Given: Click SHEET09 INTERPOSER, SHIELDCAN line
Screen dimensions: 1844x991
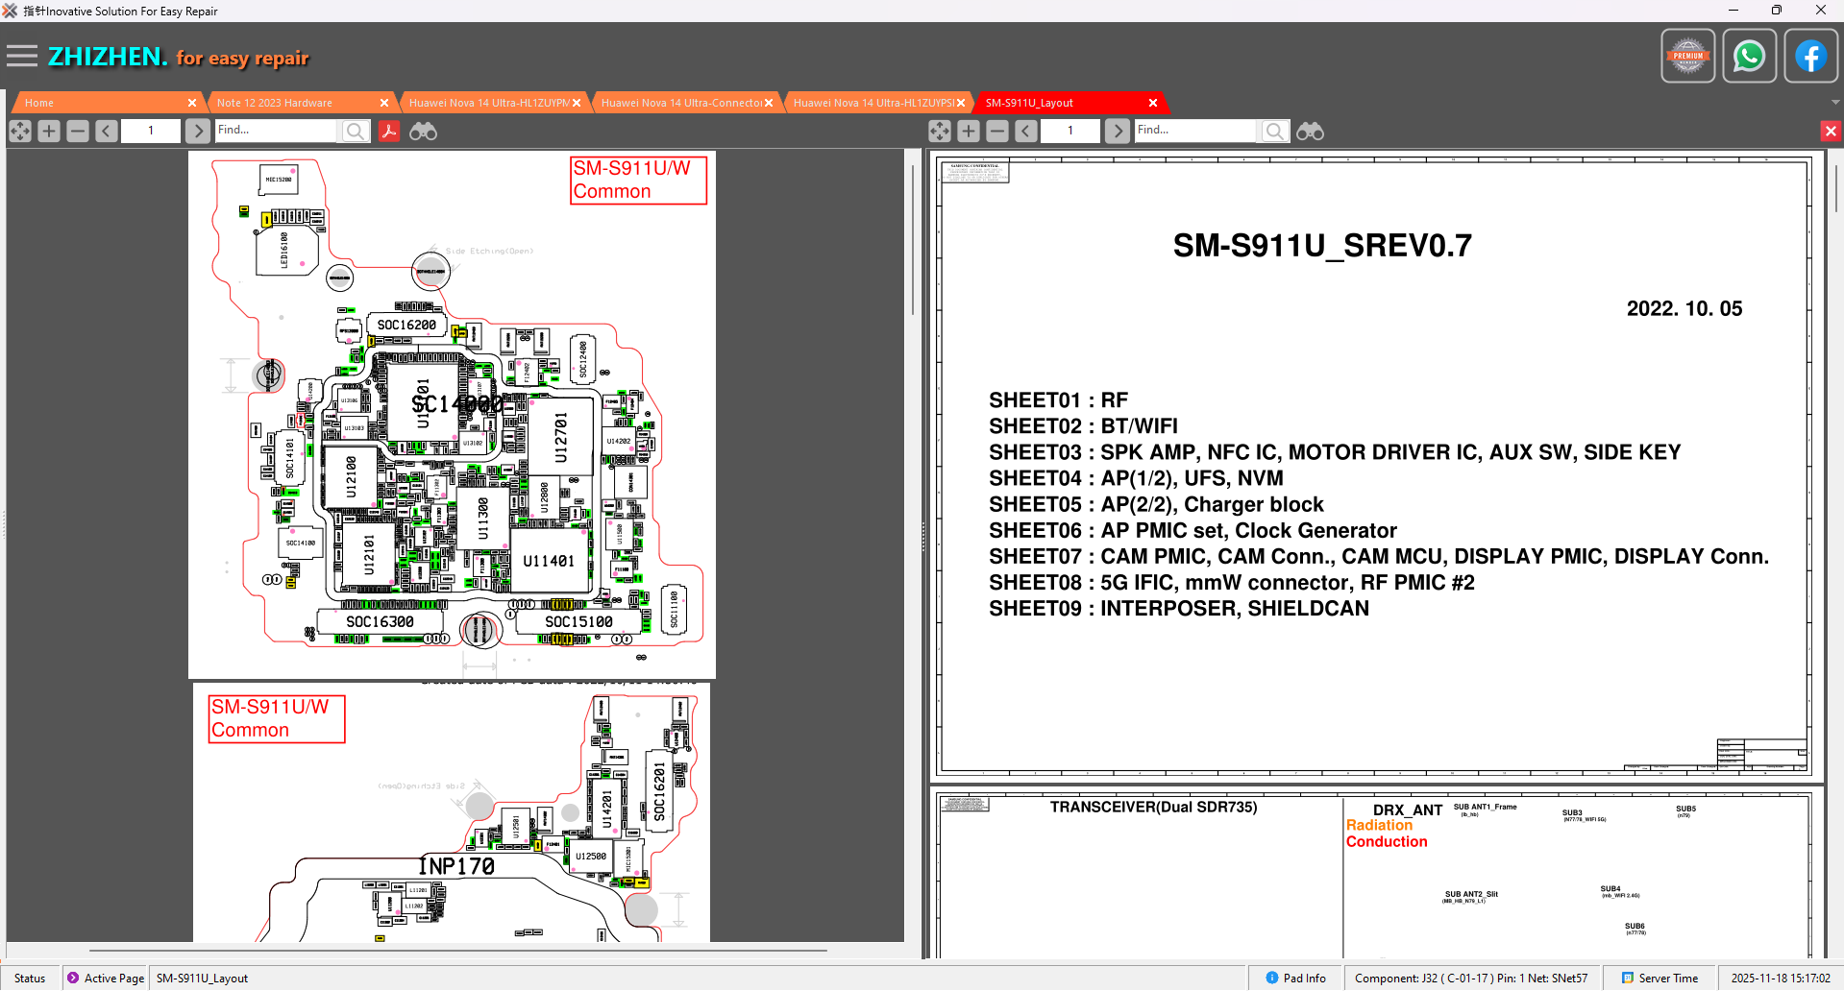Looking at the screenshot, I should click(1179, 609).
